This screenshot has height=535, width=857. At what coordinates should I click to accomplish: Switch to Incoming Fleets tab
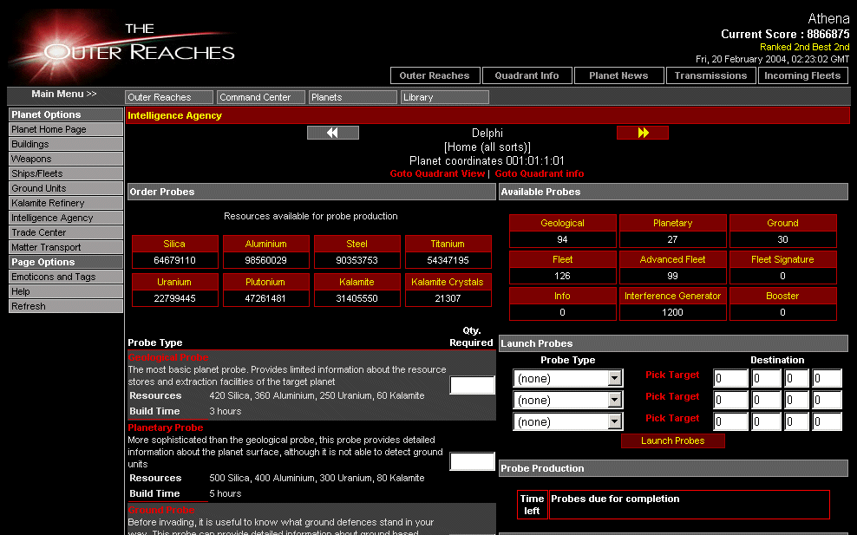tap(802, 75)
